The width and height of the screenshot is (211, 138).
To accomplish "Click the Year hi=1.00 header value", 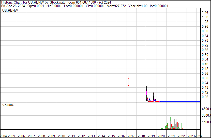I will pyautogui.click(x=138, y=6).
